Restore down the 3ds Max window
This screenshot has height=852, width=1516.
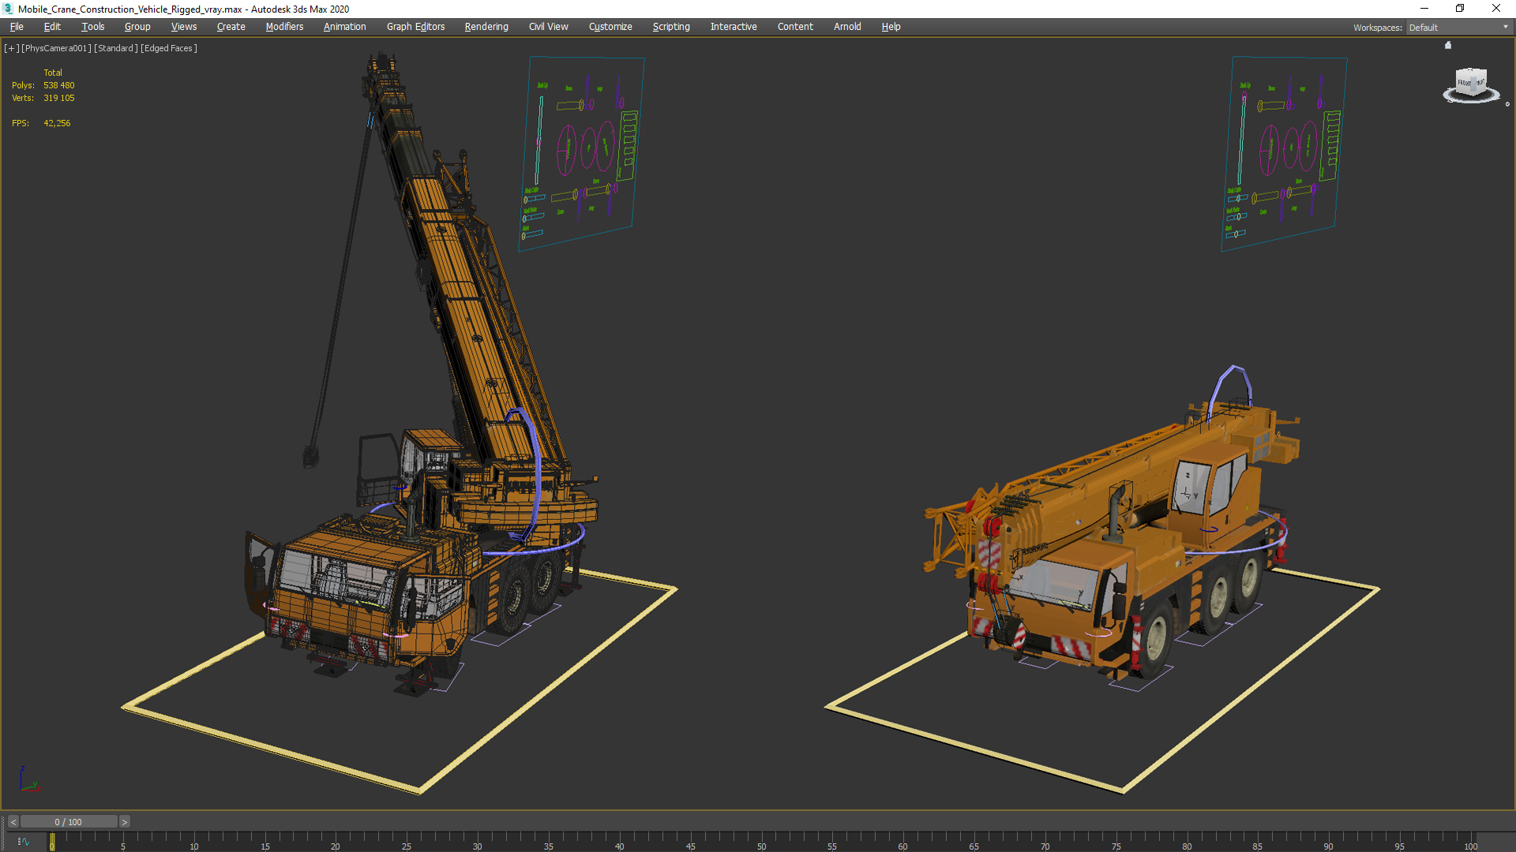click(x=1460, y=9)
